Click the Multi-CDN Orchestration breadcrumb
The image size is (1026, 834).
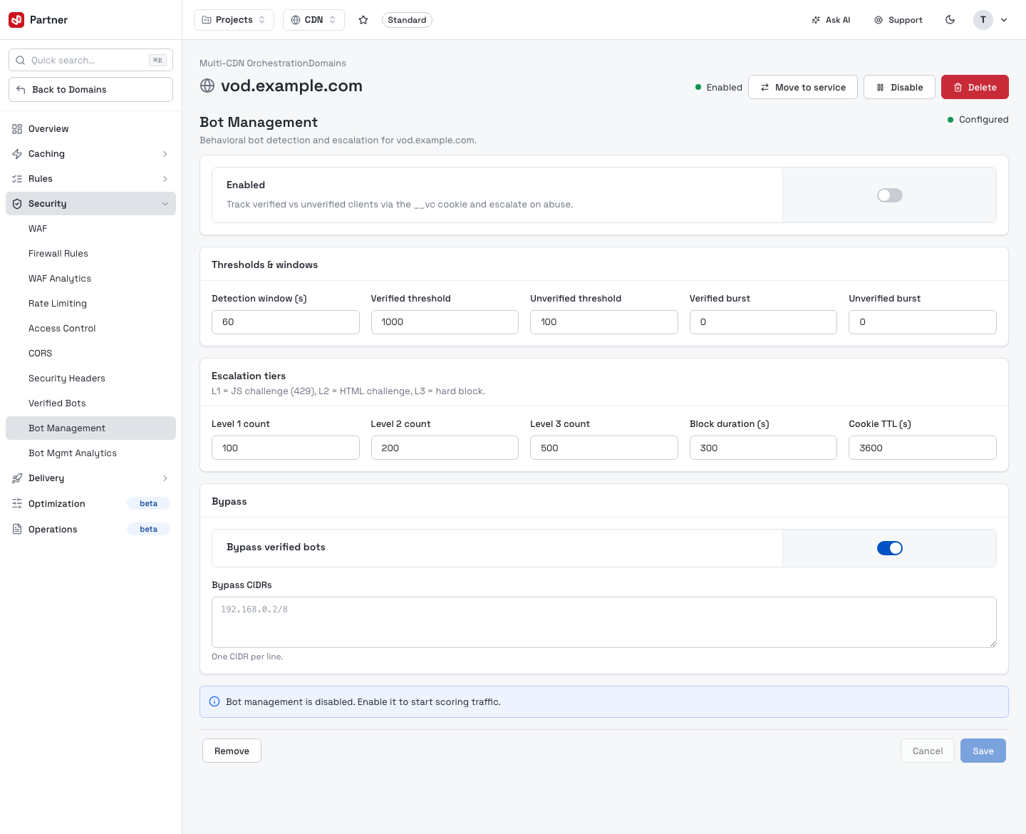[254, 63]
